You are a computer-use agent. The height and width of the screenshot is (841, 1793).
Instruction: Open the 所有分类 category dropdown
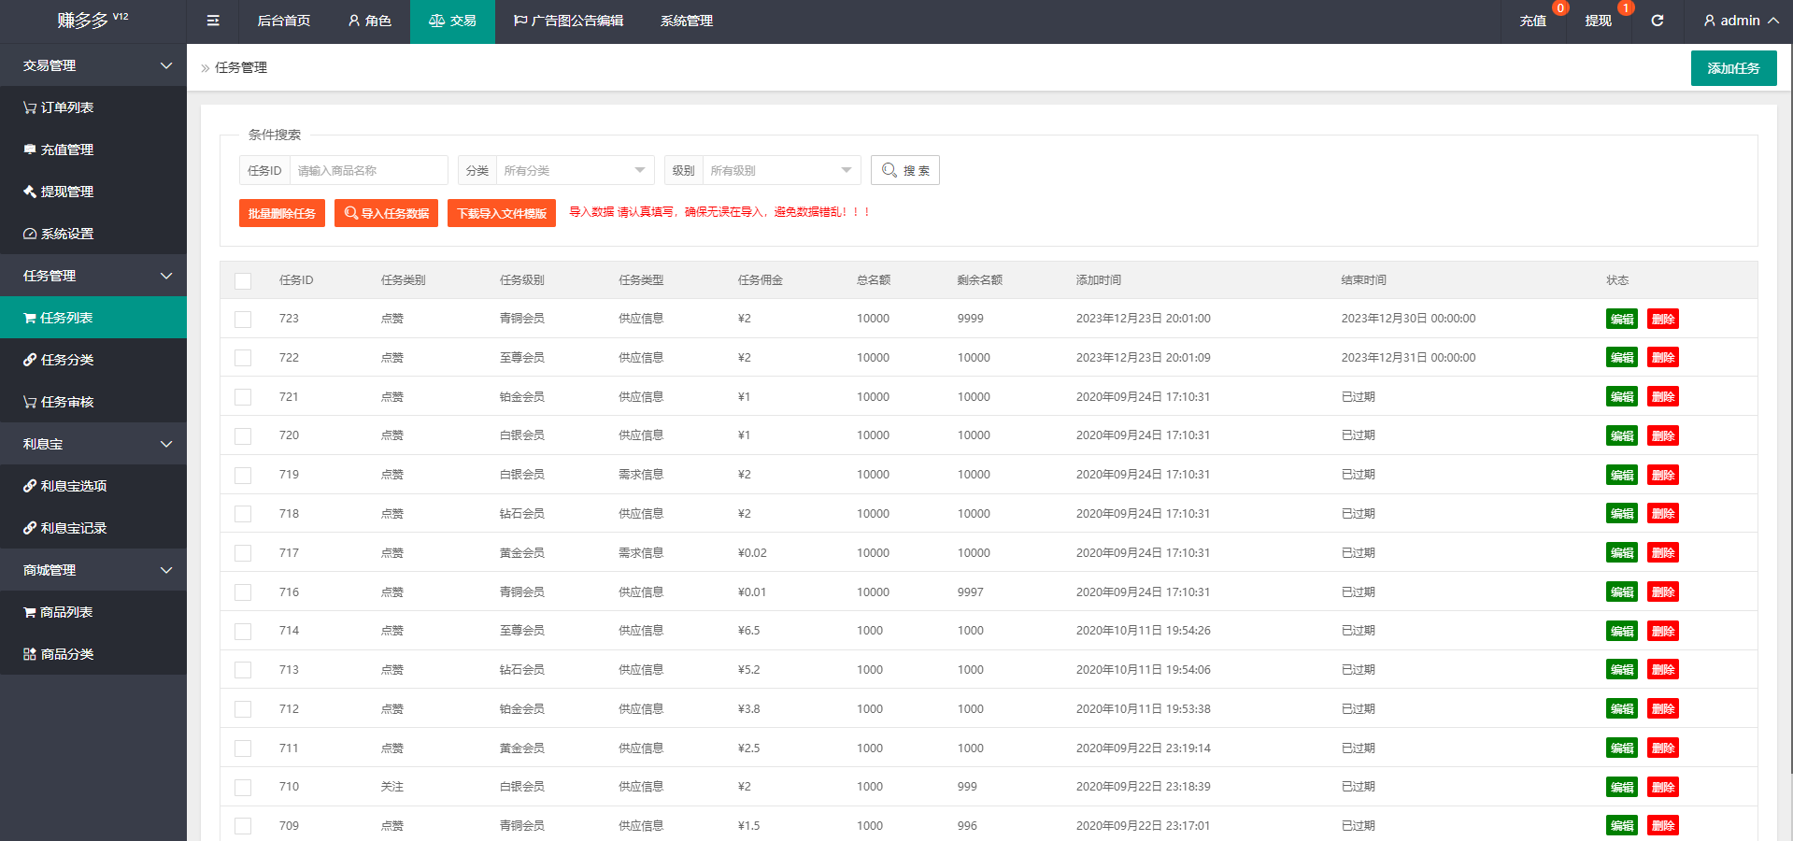point(575,170)
